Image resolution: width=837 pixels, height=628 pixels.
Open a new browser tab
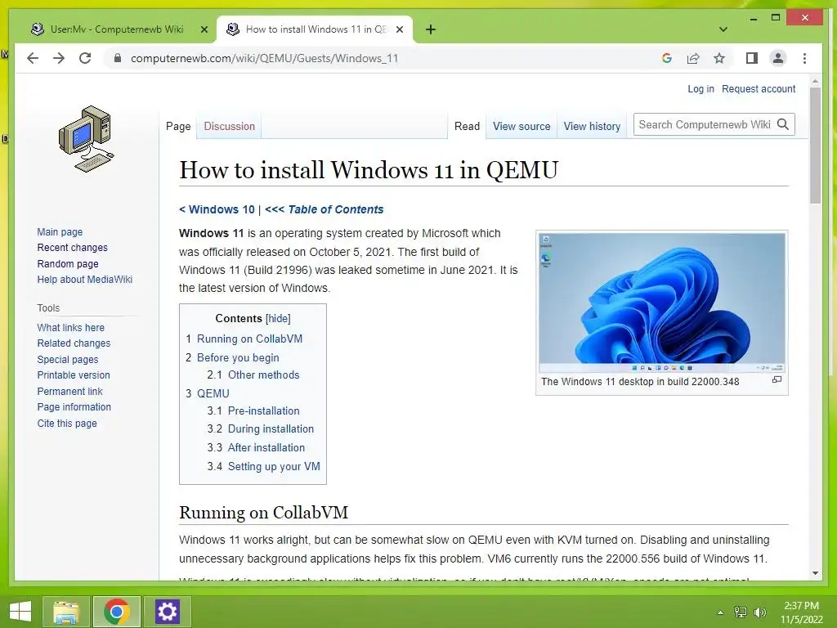pos(431,29)
